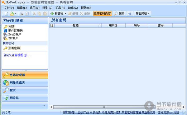This screenshot has height=115, width=187.
Task: Sort by the 标题 column header
Action: [78, 25]
